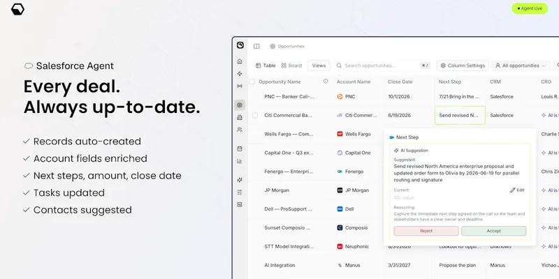Open Dell — ProSupport ... opportunity
The height and width of the screenshot is (279, 559).
[288, 209]
